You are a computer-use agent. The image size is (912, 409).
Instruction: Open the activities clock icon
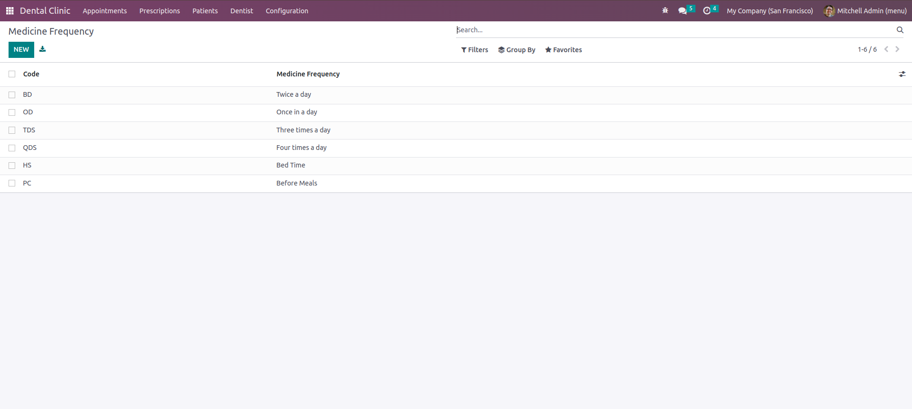tap(707, 10)
